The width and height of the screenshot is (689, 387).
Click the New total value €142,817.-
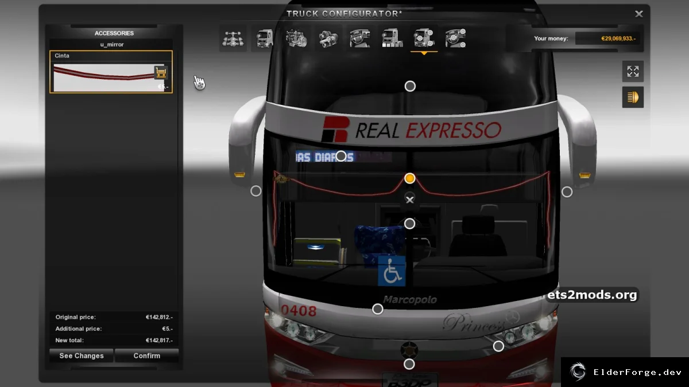159,341
